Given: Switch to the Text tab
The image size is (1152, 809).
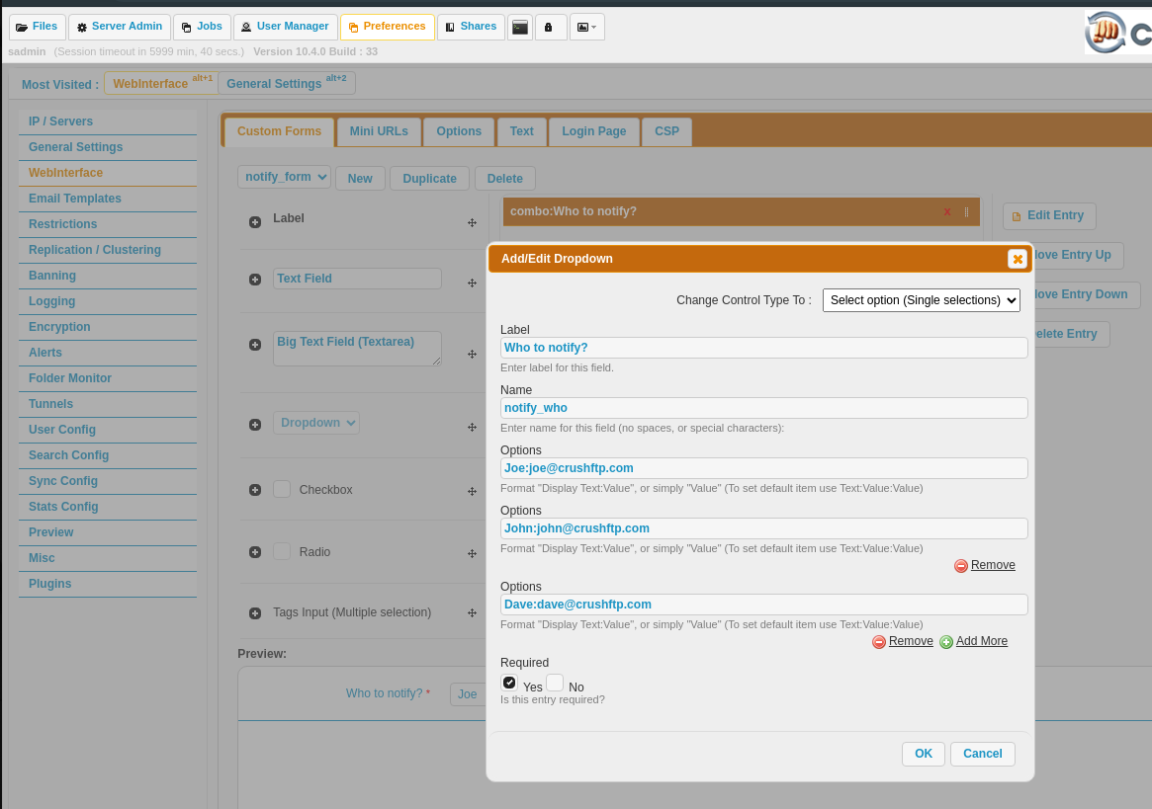Looking at the screenshot, I should click(x=522, y=131).
